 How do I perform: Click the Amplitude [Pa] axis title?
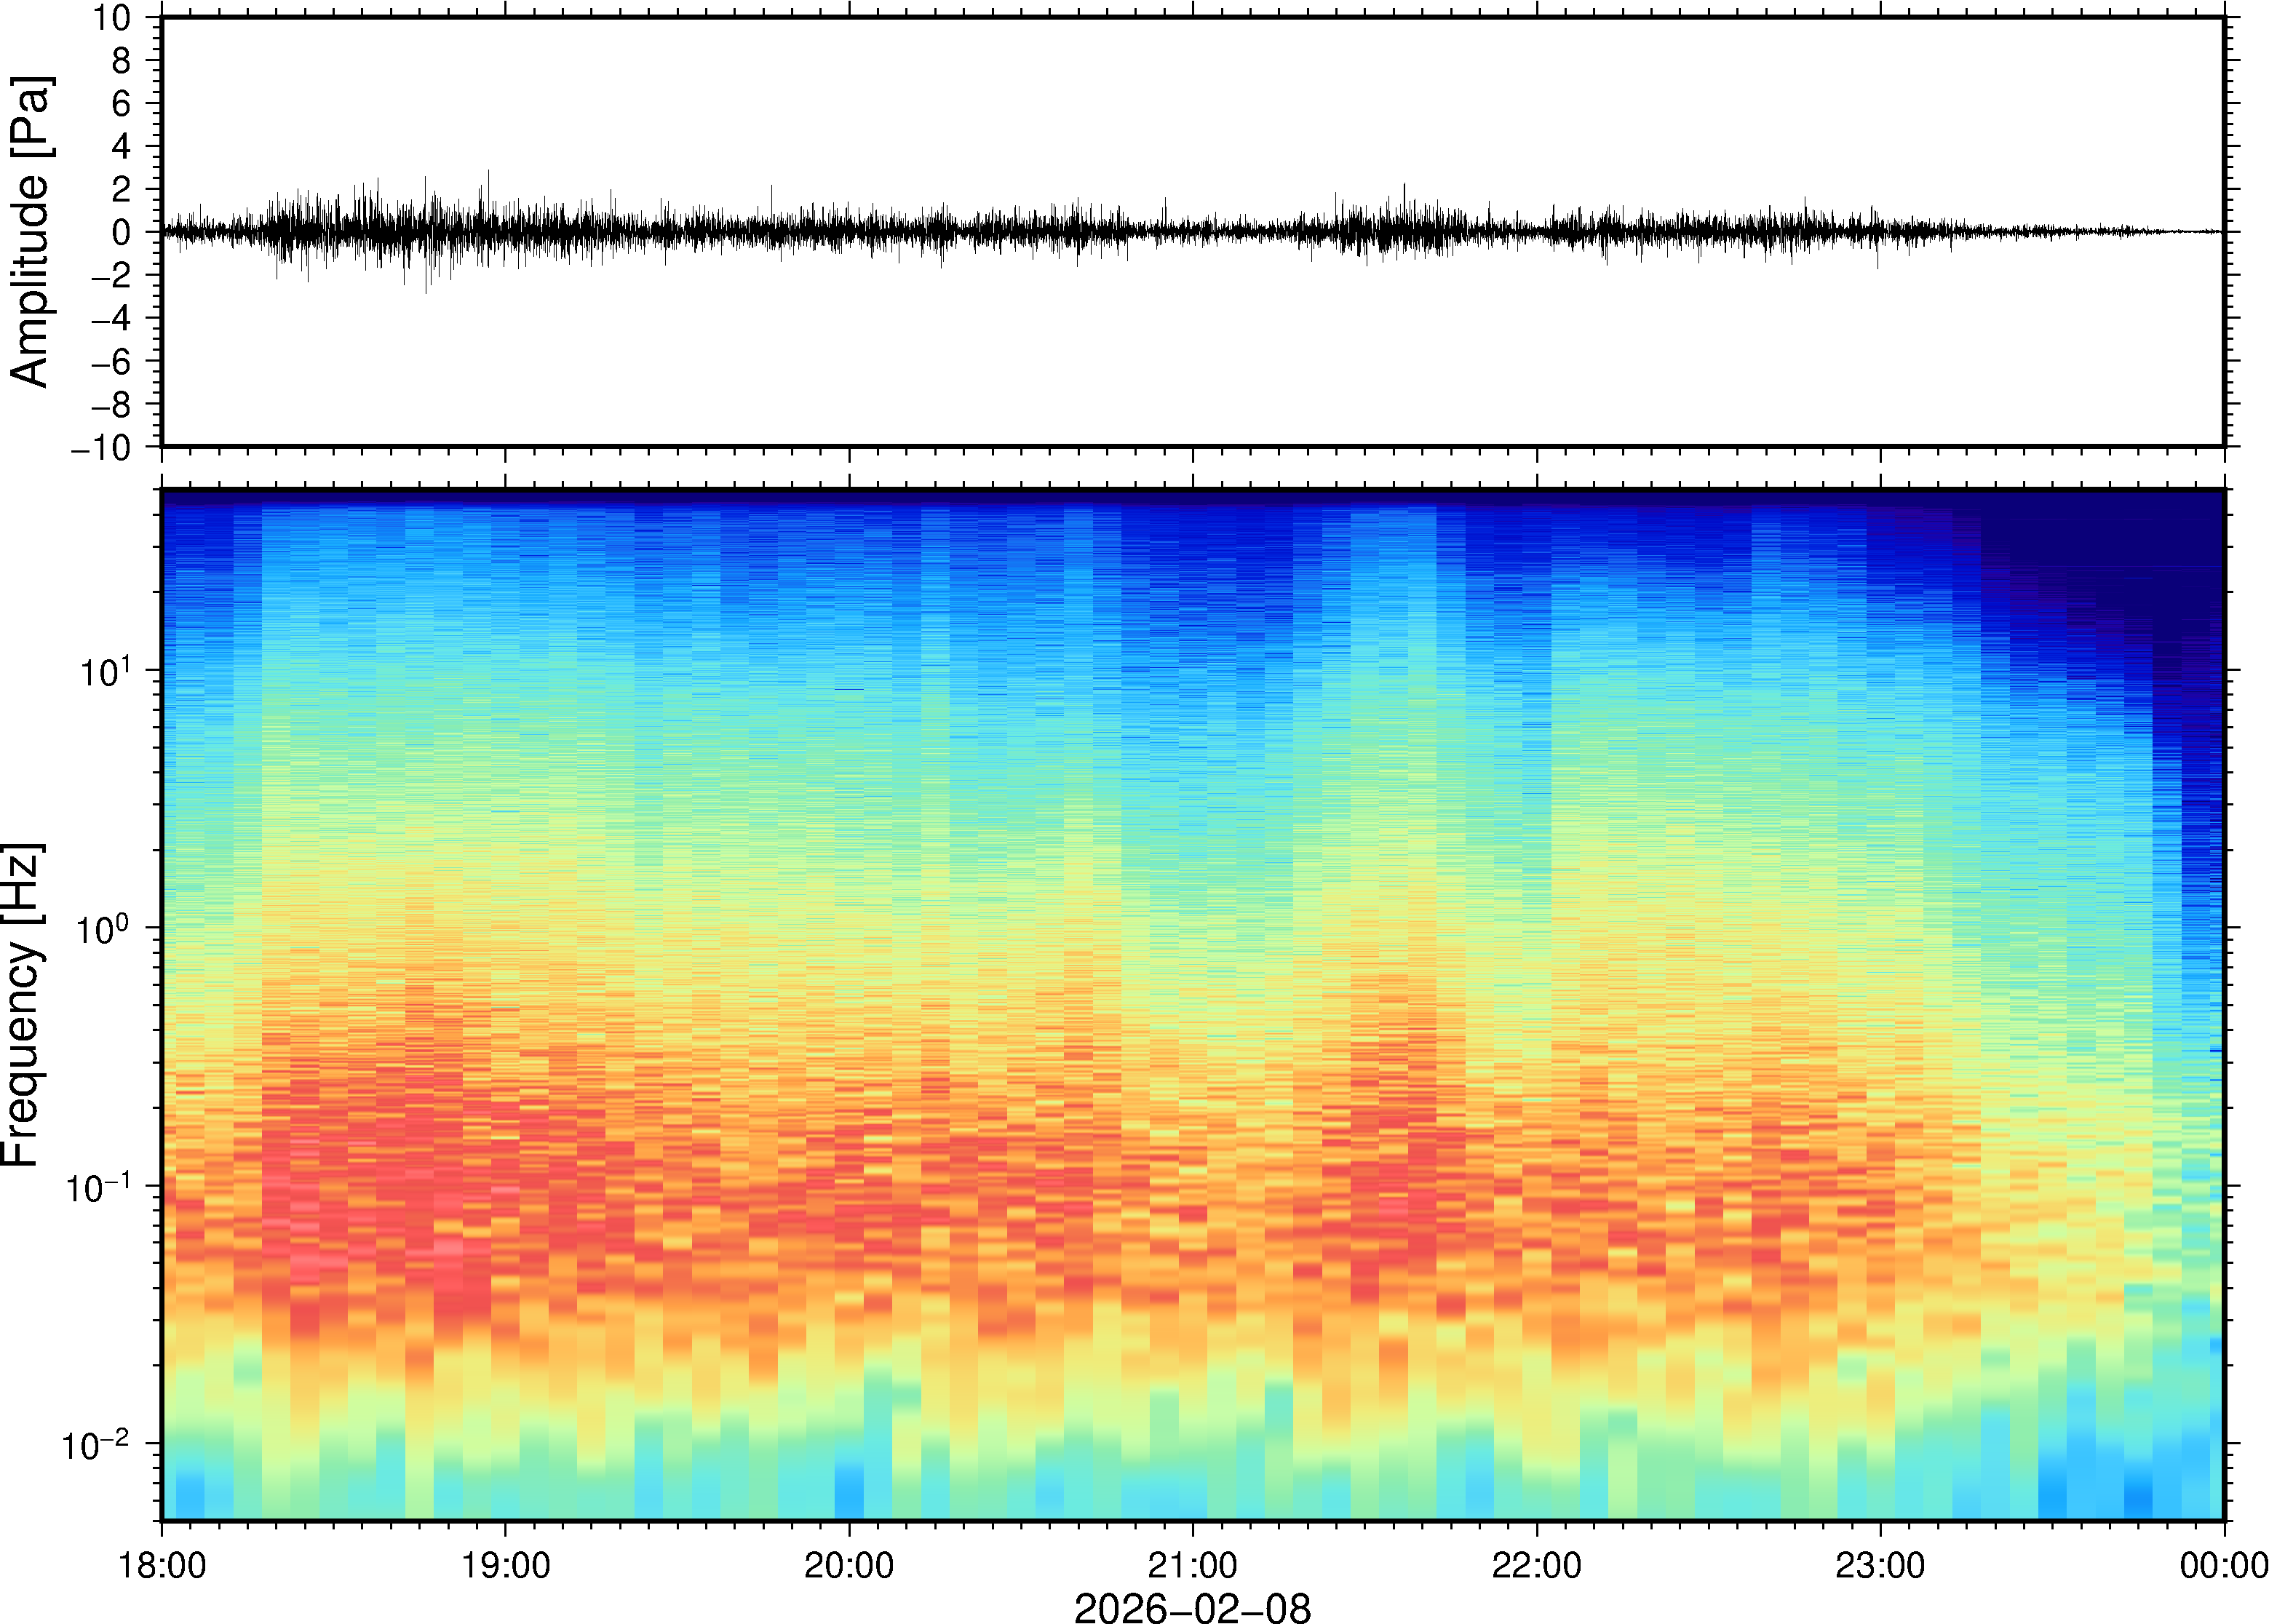[30, 231]
